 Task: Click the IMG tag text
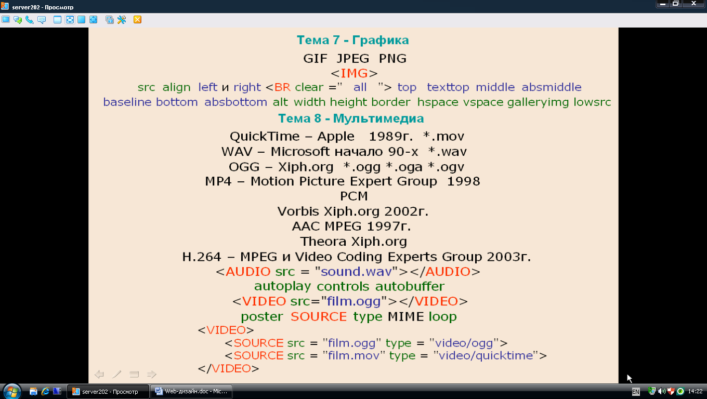(354, 73)
